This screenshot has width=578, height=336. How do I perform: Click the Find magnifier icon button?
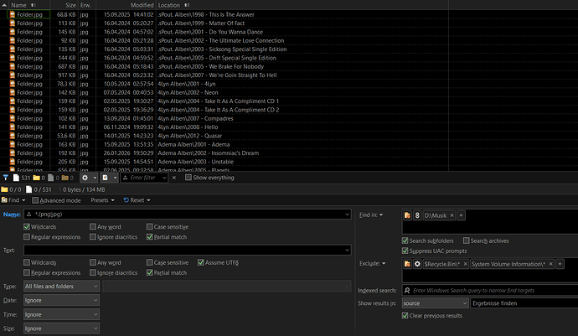point(14,200)
